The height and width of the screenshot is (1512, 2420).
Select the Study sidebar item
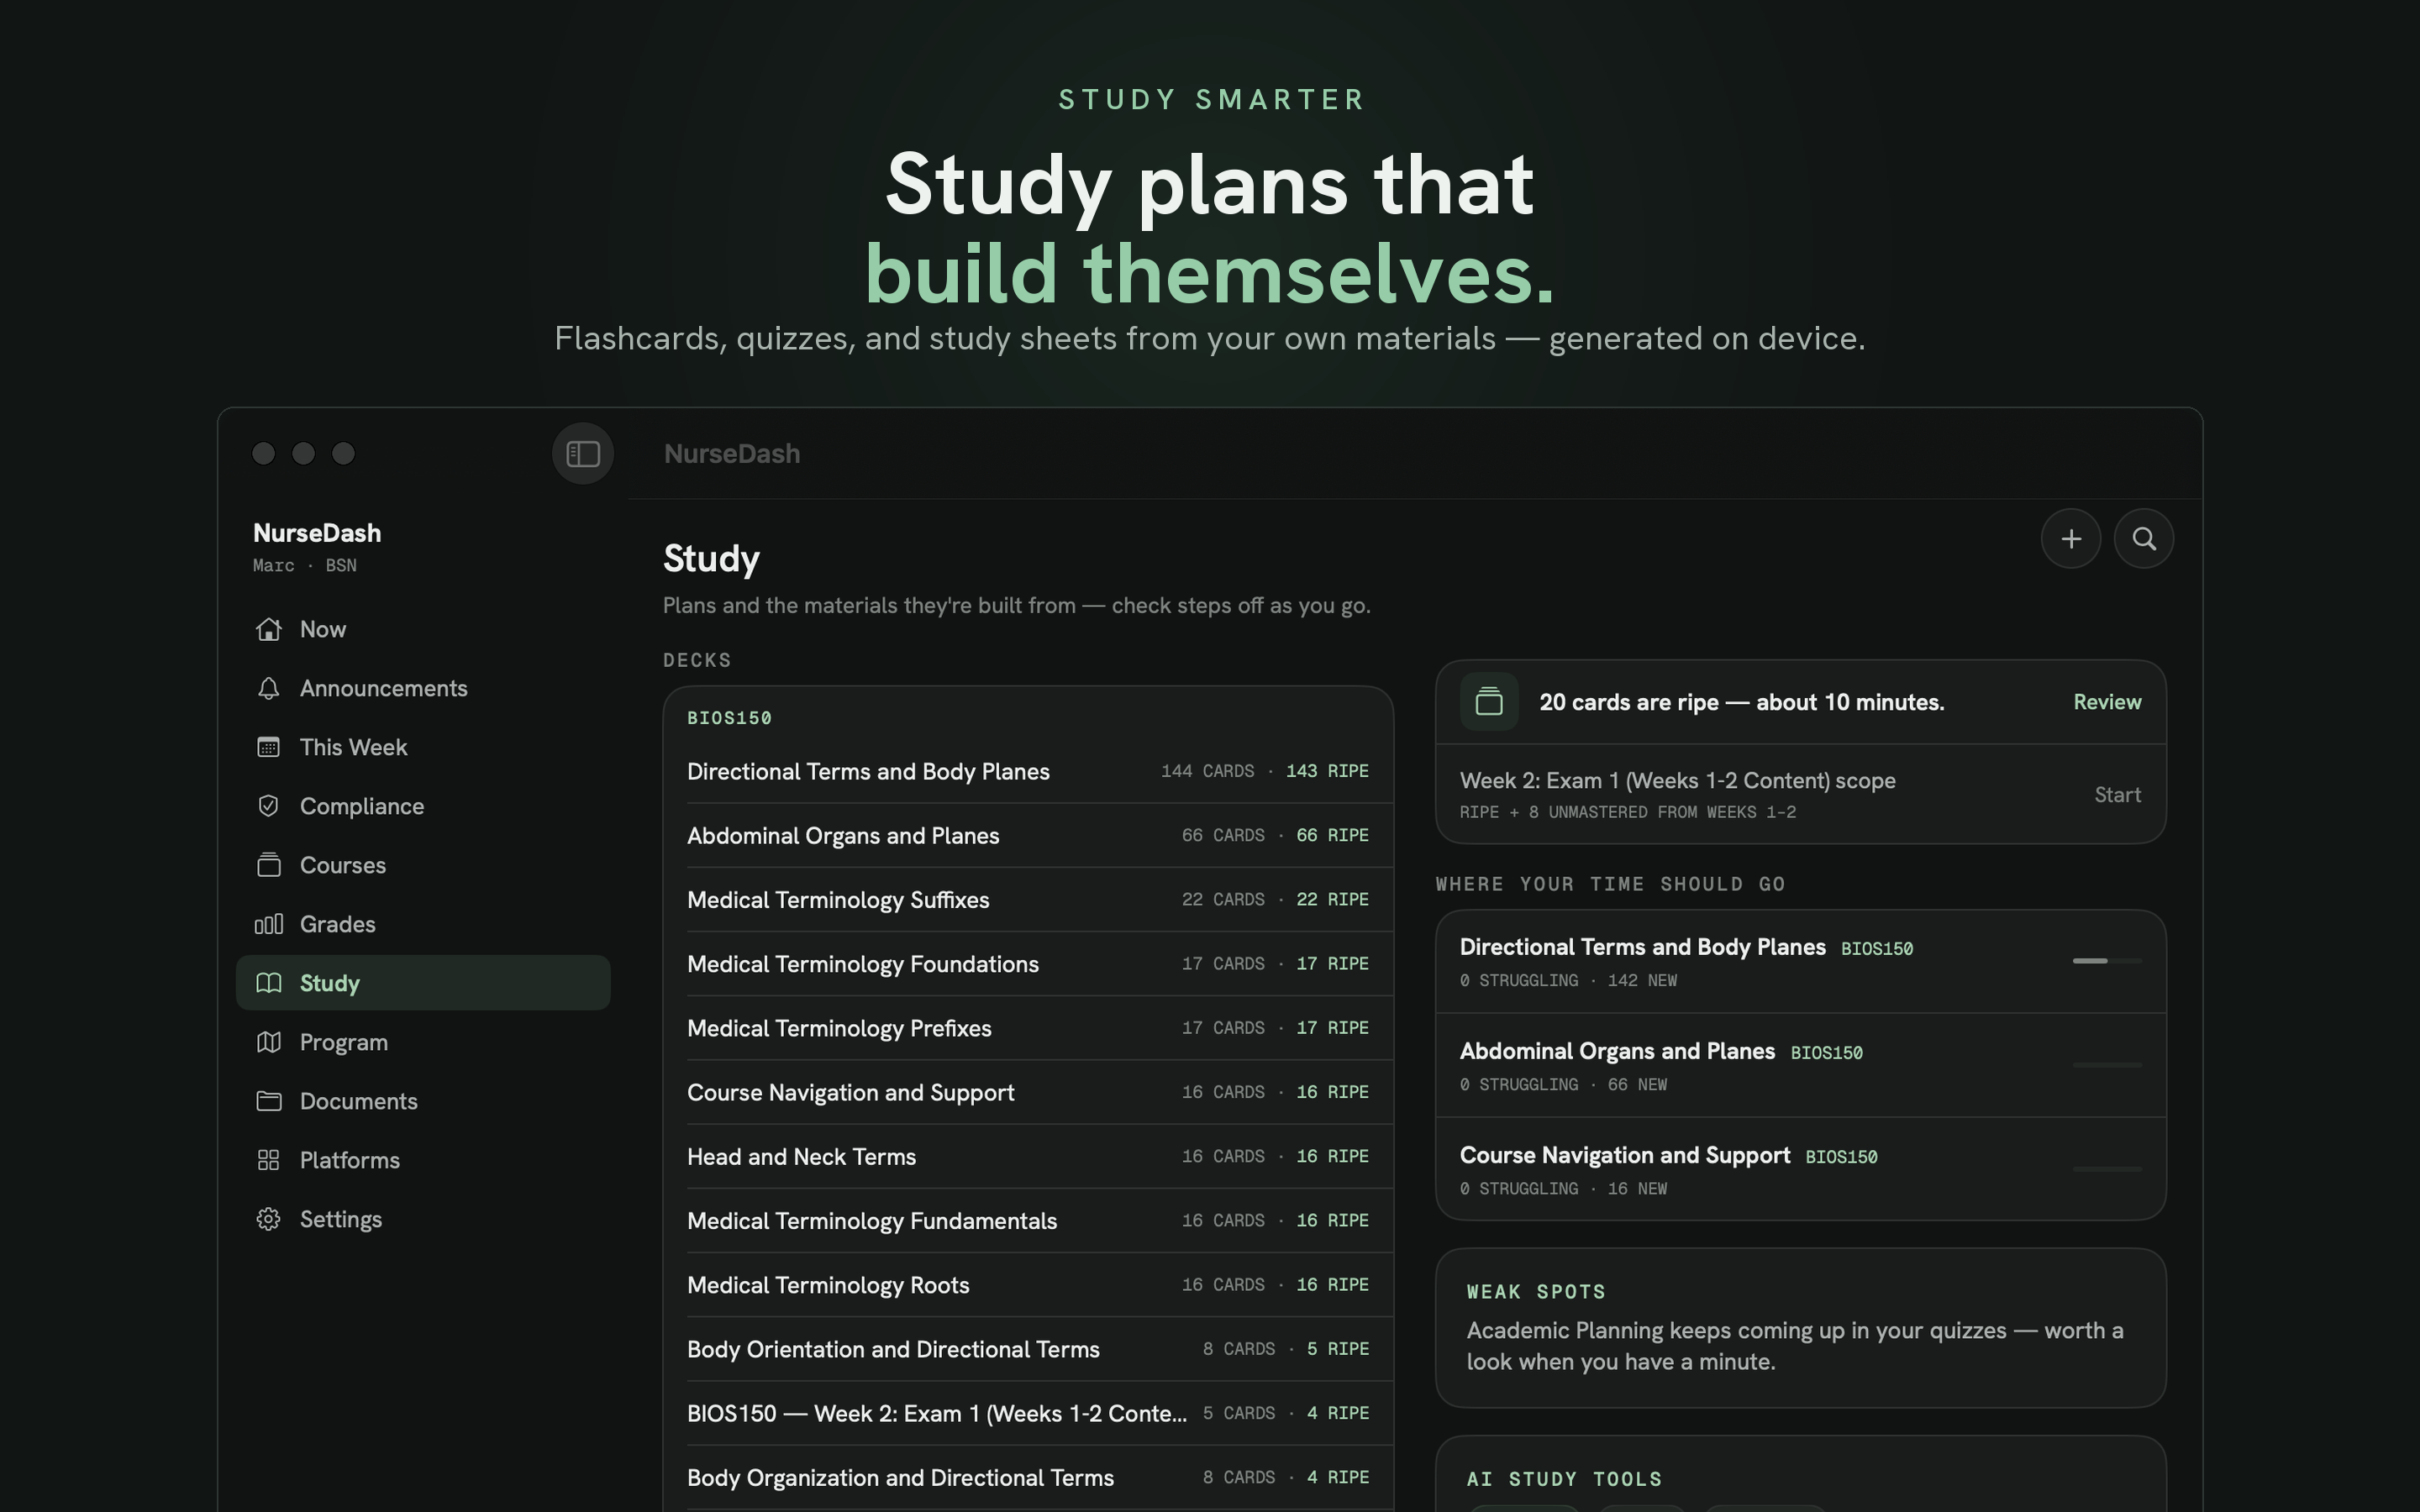(x=423, y=983)
